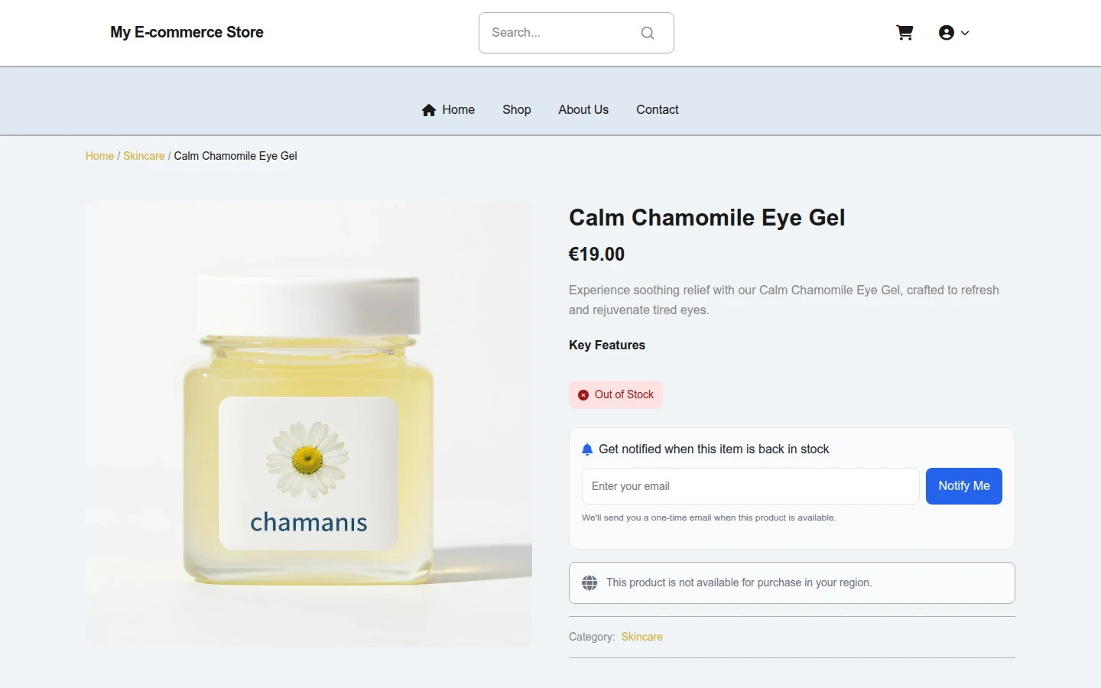This screenshot has height=688, width=1101.
Task: Open the Shop menu item
Action: (x=517, y=109)
